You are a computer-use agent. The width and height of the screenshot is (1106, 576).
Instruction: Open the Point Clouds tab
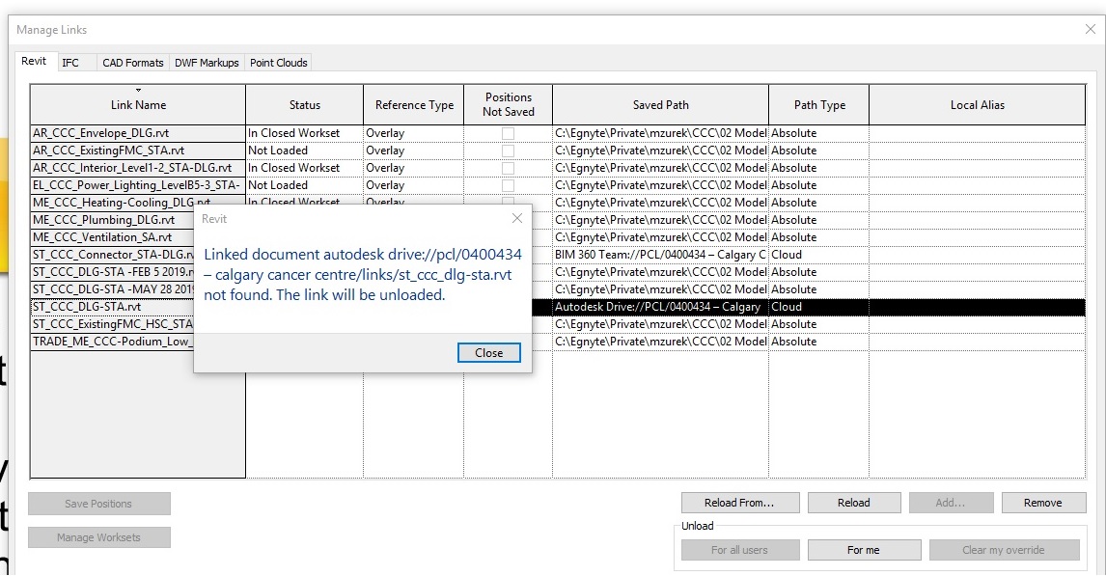(x=278, y=62)
